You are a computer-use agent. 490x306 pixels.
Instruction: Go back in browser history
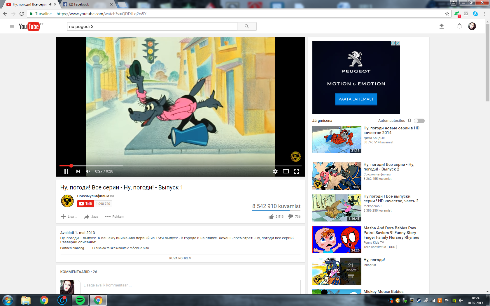point(5,14)
